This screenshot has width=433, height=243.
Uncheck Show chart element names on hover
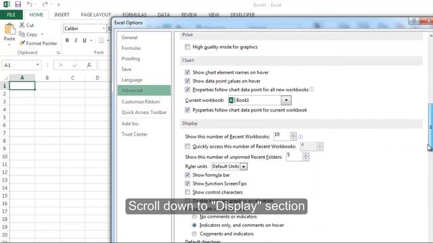tap(187, 72)
